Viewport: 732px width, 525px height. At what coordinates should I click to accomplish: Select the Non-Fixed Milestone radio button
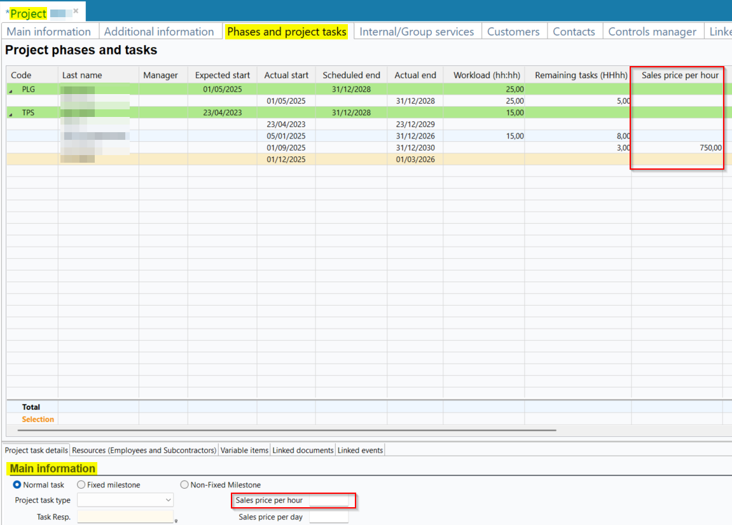(184, 485)
